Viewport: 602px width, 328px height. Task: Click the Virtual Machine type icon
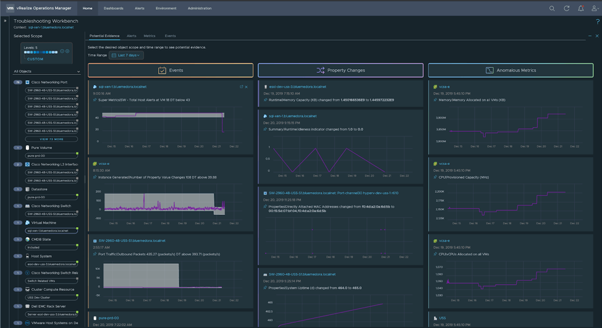tap(27, 222)
